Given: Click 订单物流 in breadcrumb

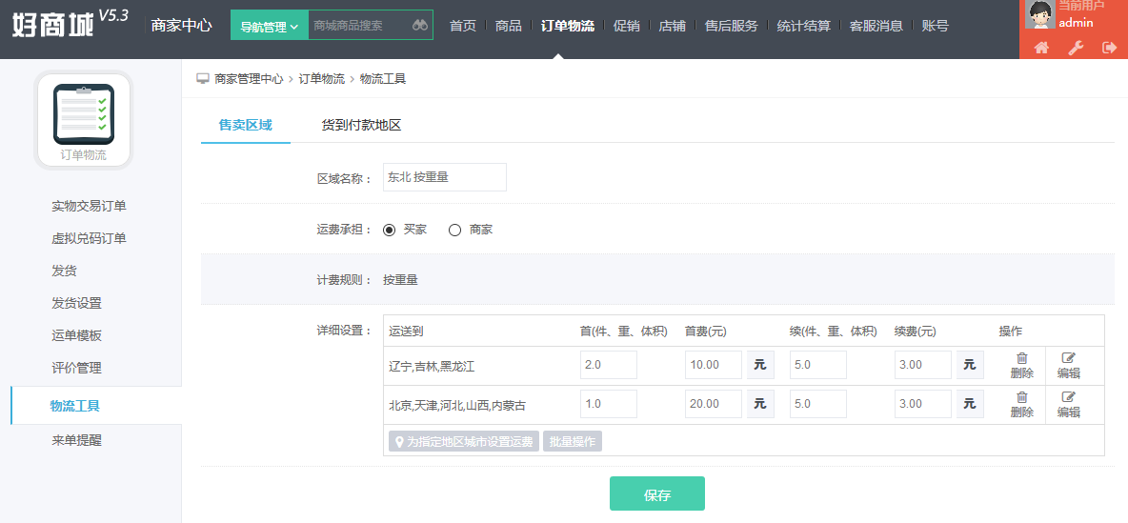Looking at the screenshot, I should click(x=322, y=79).
